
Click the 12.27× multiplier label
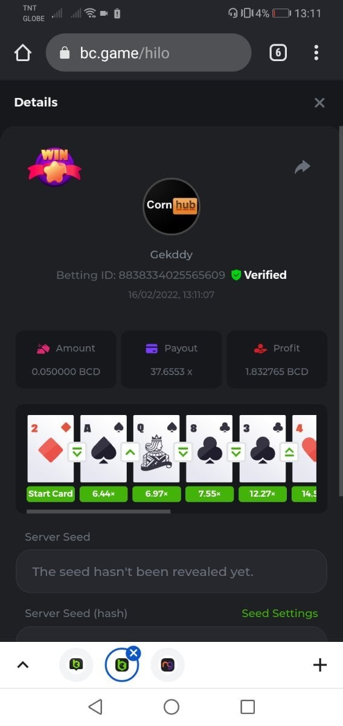pos(262,494)
